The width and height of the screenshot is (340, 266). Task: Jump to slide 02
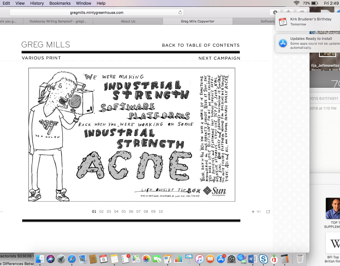(101, 212)
